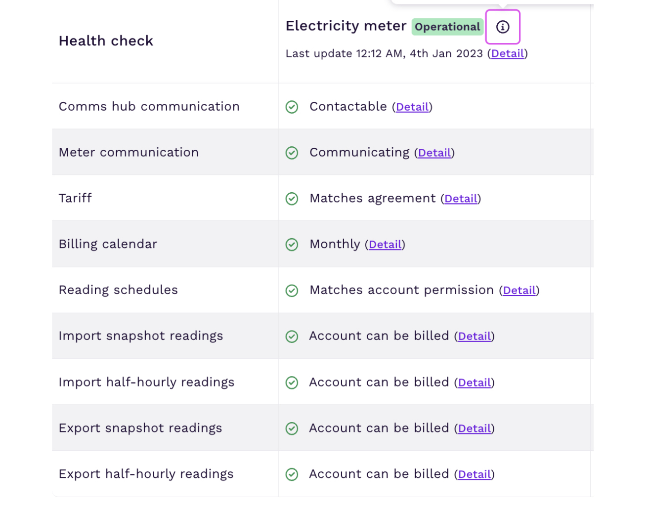Open Detail link for Export half-hourly readings
Screen dimensions: 650x509
pos(474,474)
